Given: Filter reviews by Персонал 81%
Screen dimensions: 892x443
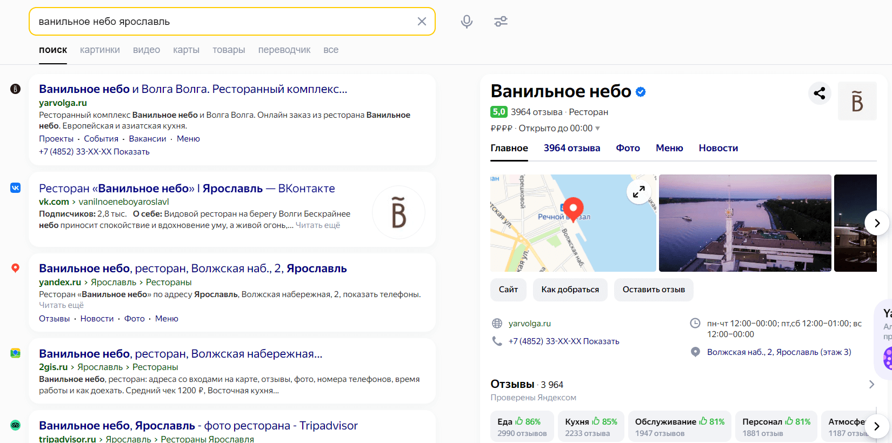Looking at the screenshot, I should (x=776, y=426).
